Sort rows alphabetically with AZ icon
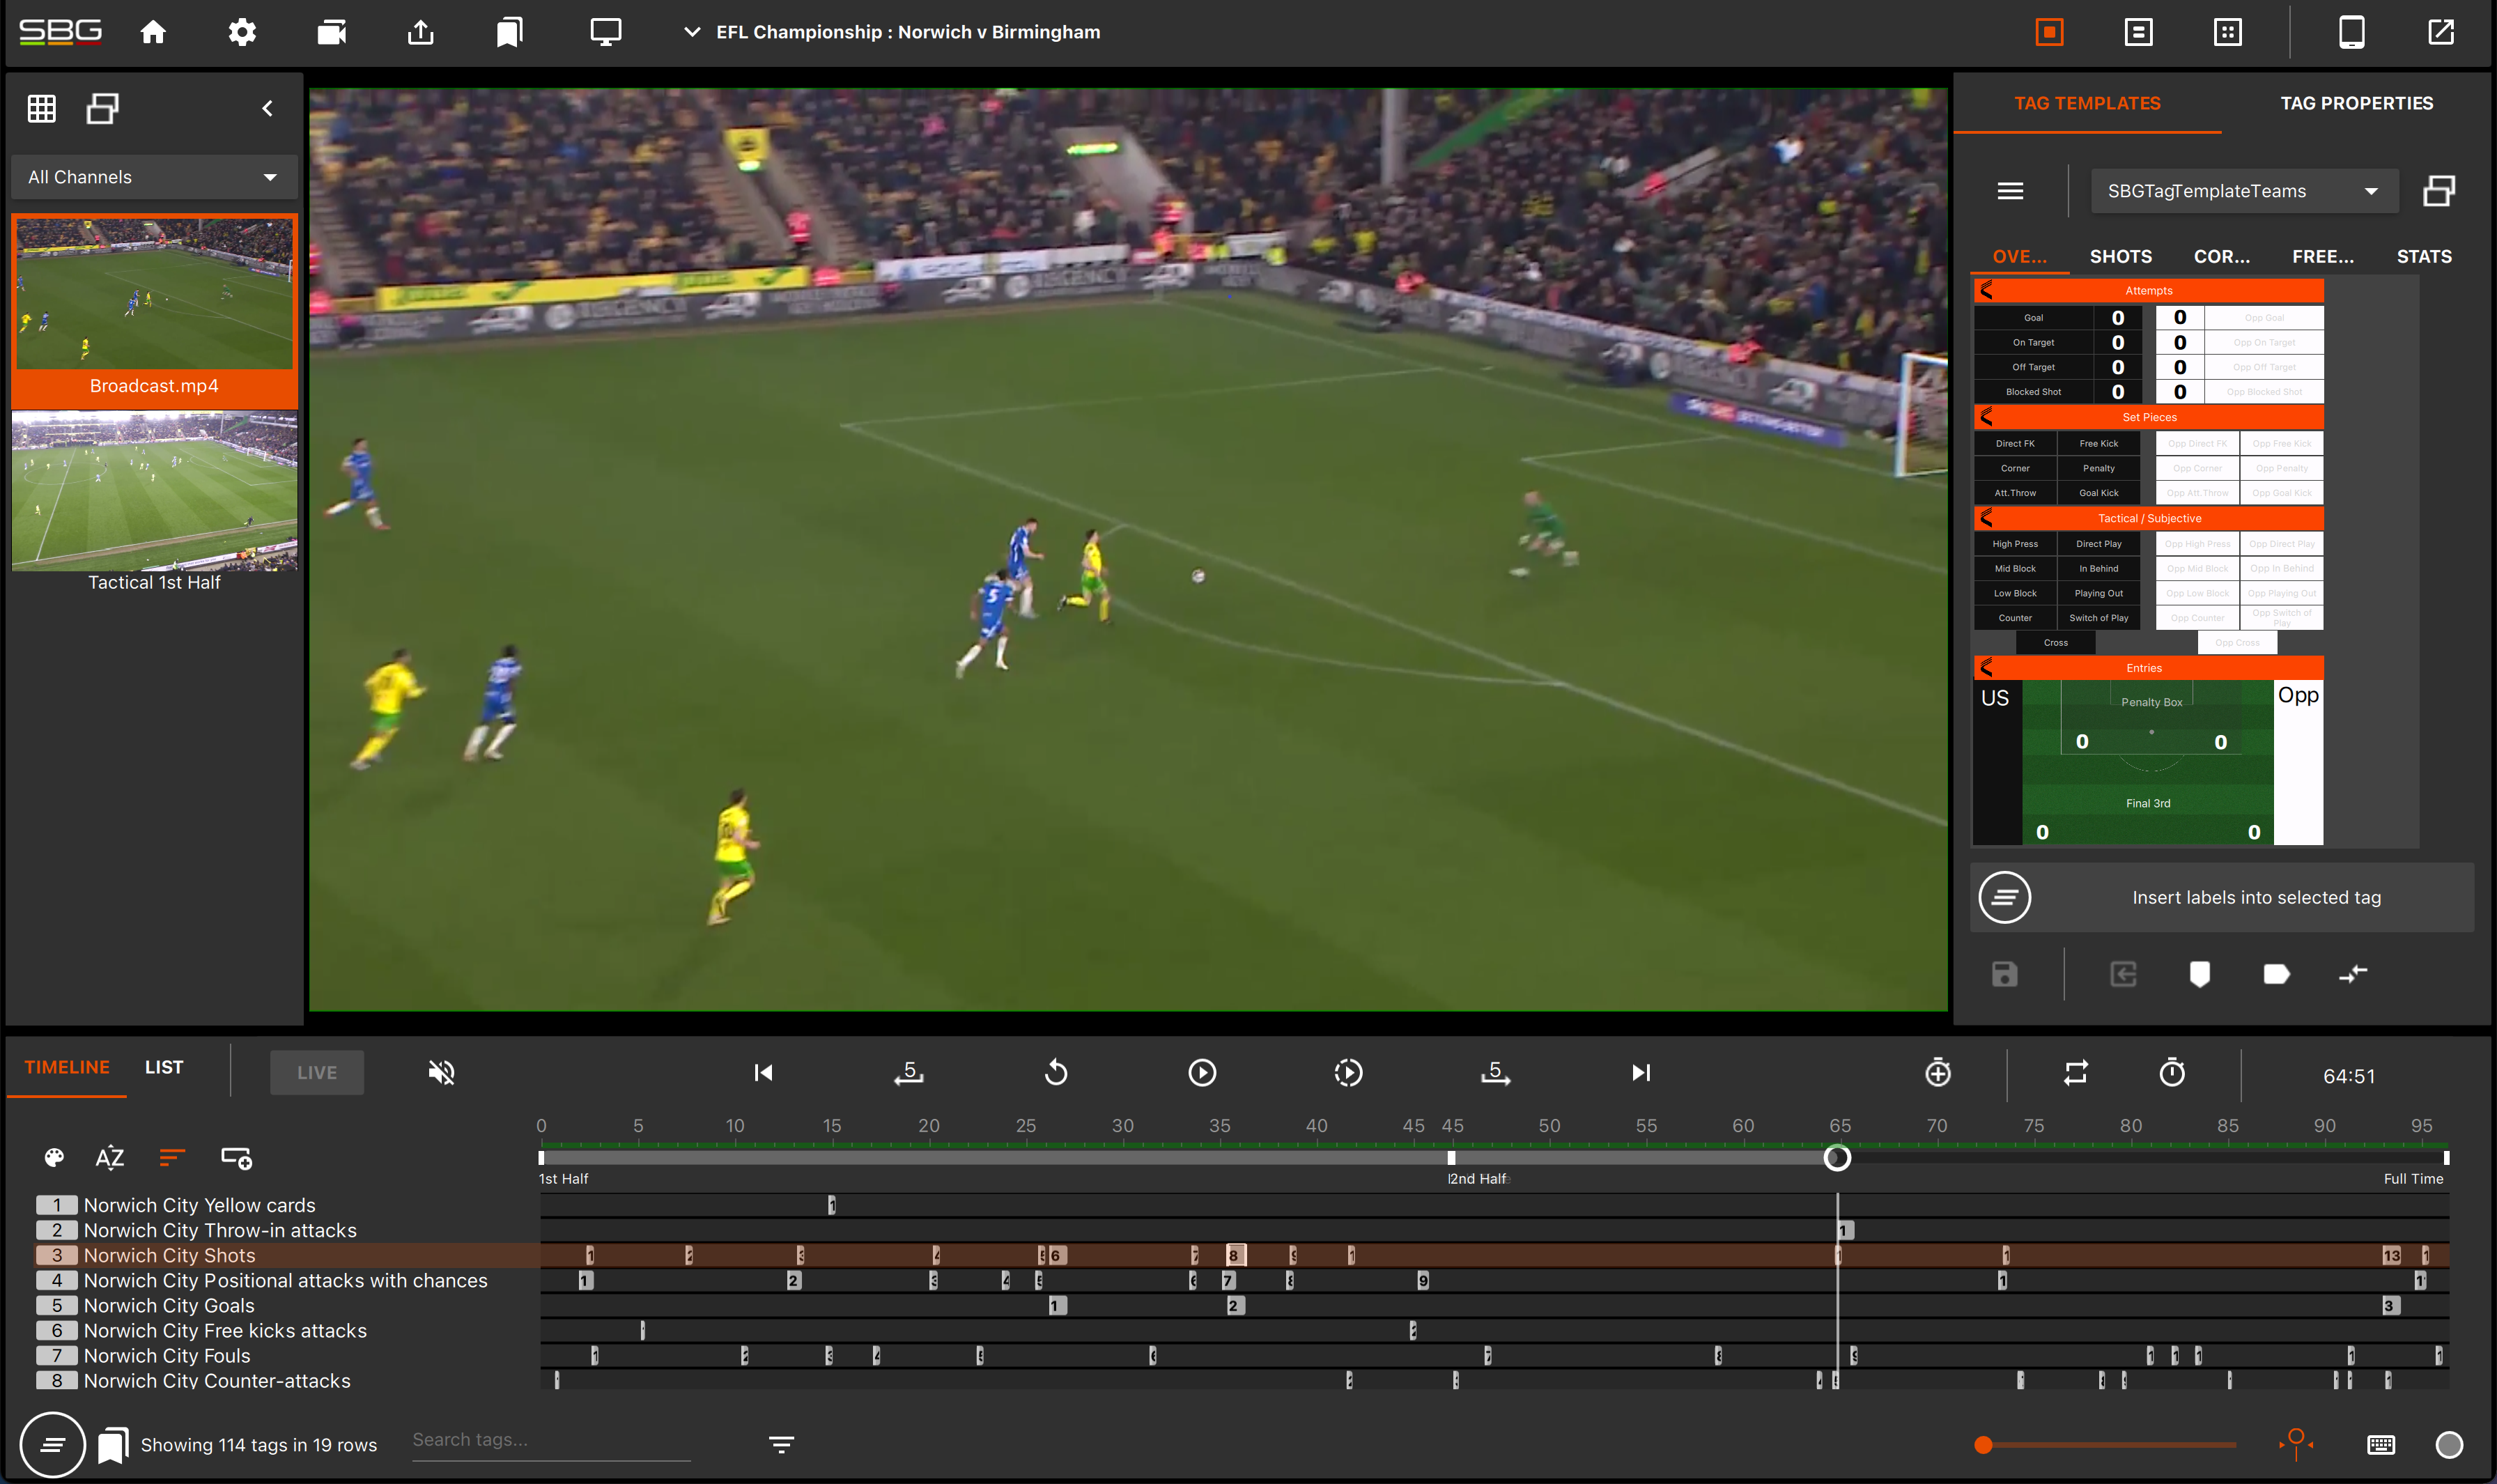Viewport: 2497px width, 1484px height. tap(110, 1158)
